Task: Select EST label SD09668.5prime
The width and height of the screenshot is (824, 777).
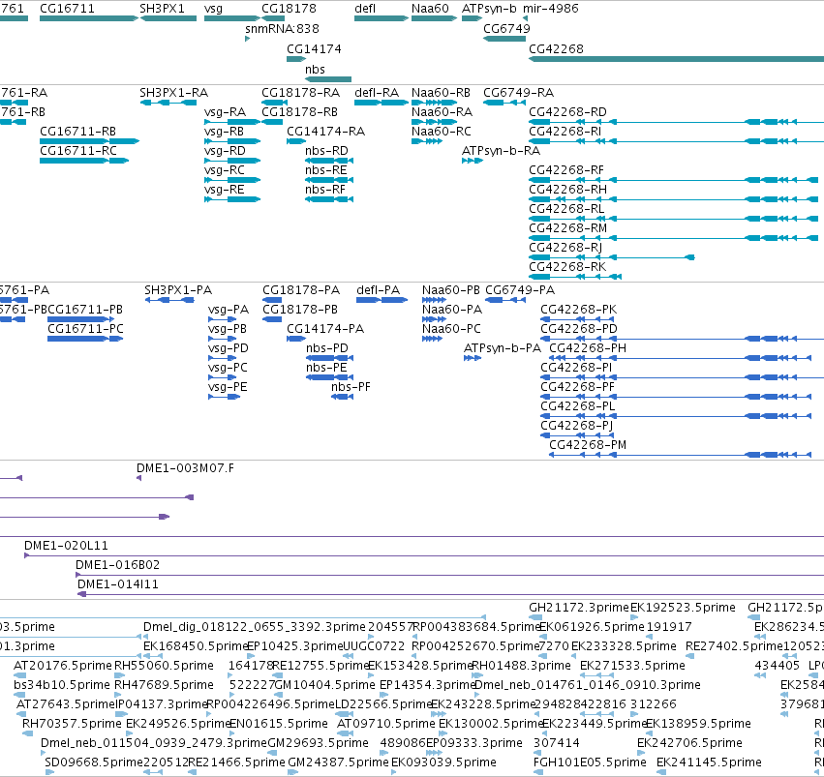Action: tap(94, 762)
